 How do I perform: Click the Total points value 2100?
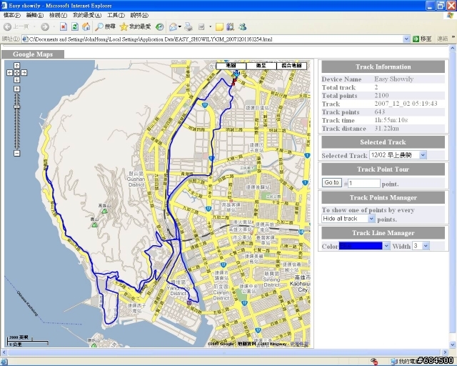[381, 96]
